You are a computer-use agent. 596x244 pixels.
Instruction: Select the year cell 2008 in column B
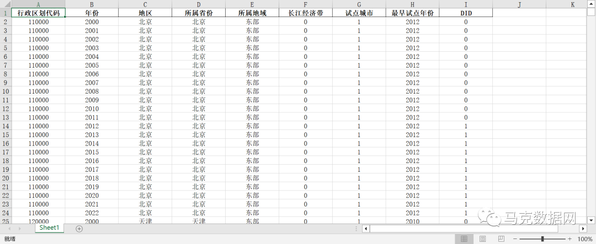[x=92, y=91]
